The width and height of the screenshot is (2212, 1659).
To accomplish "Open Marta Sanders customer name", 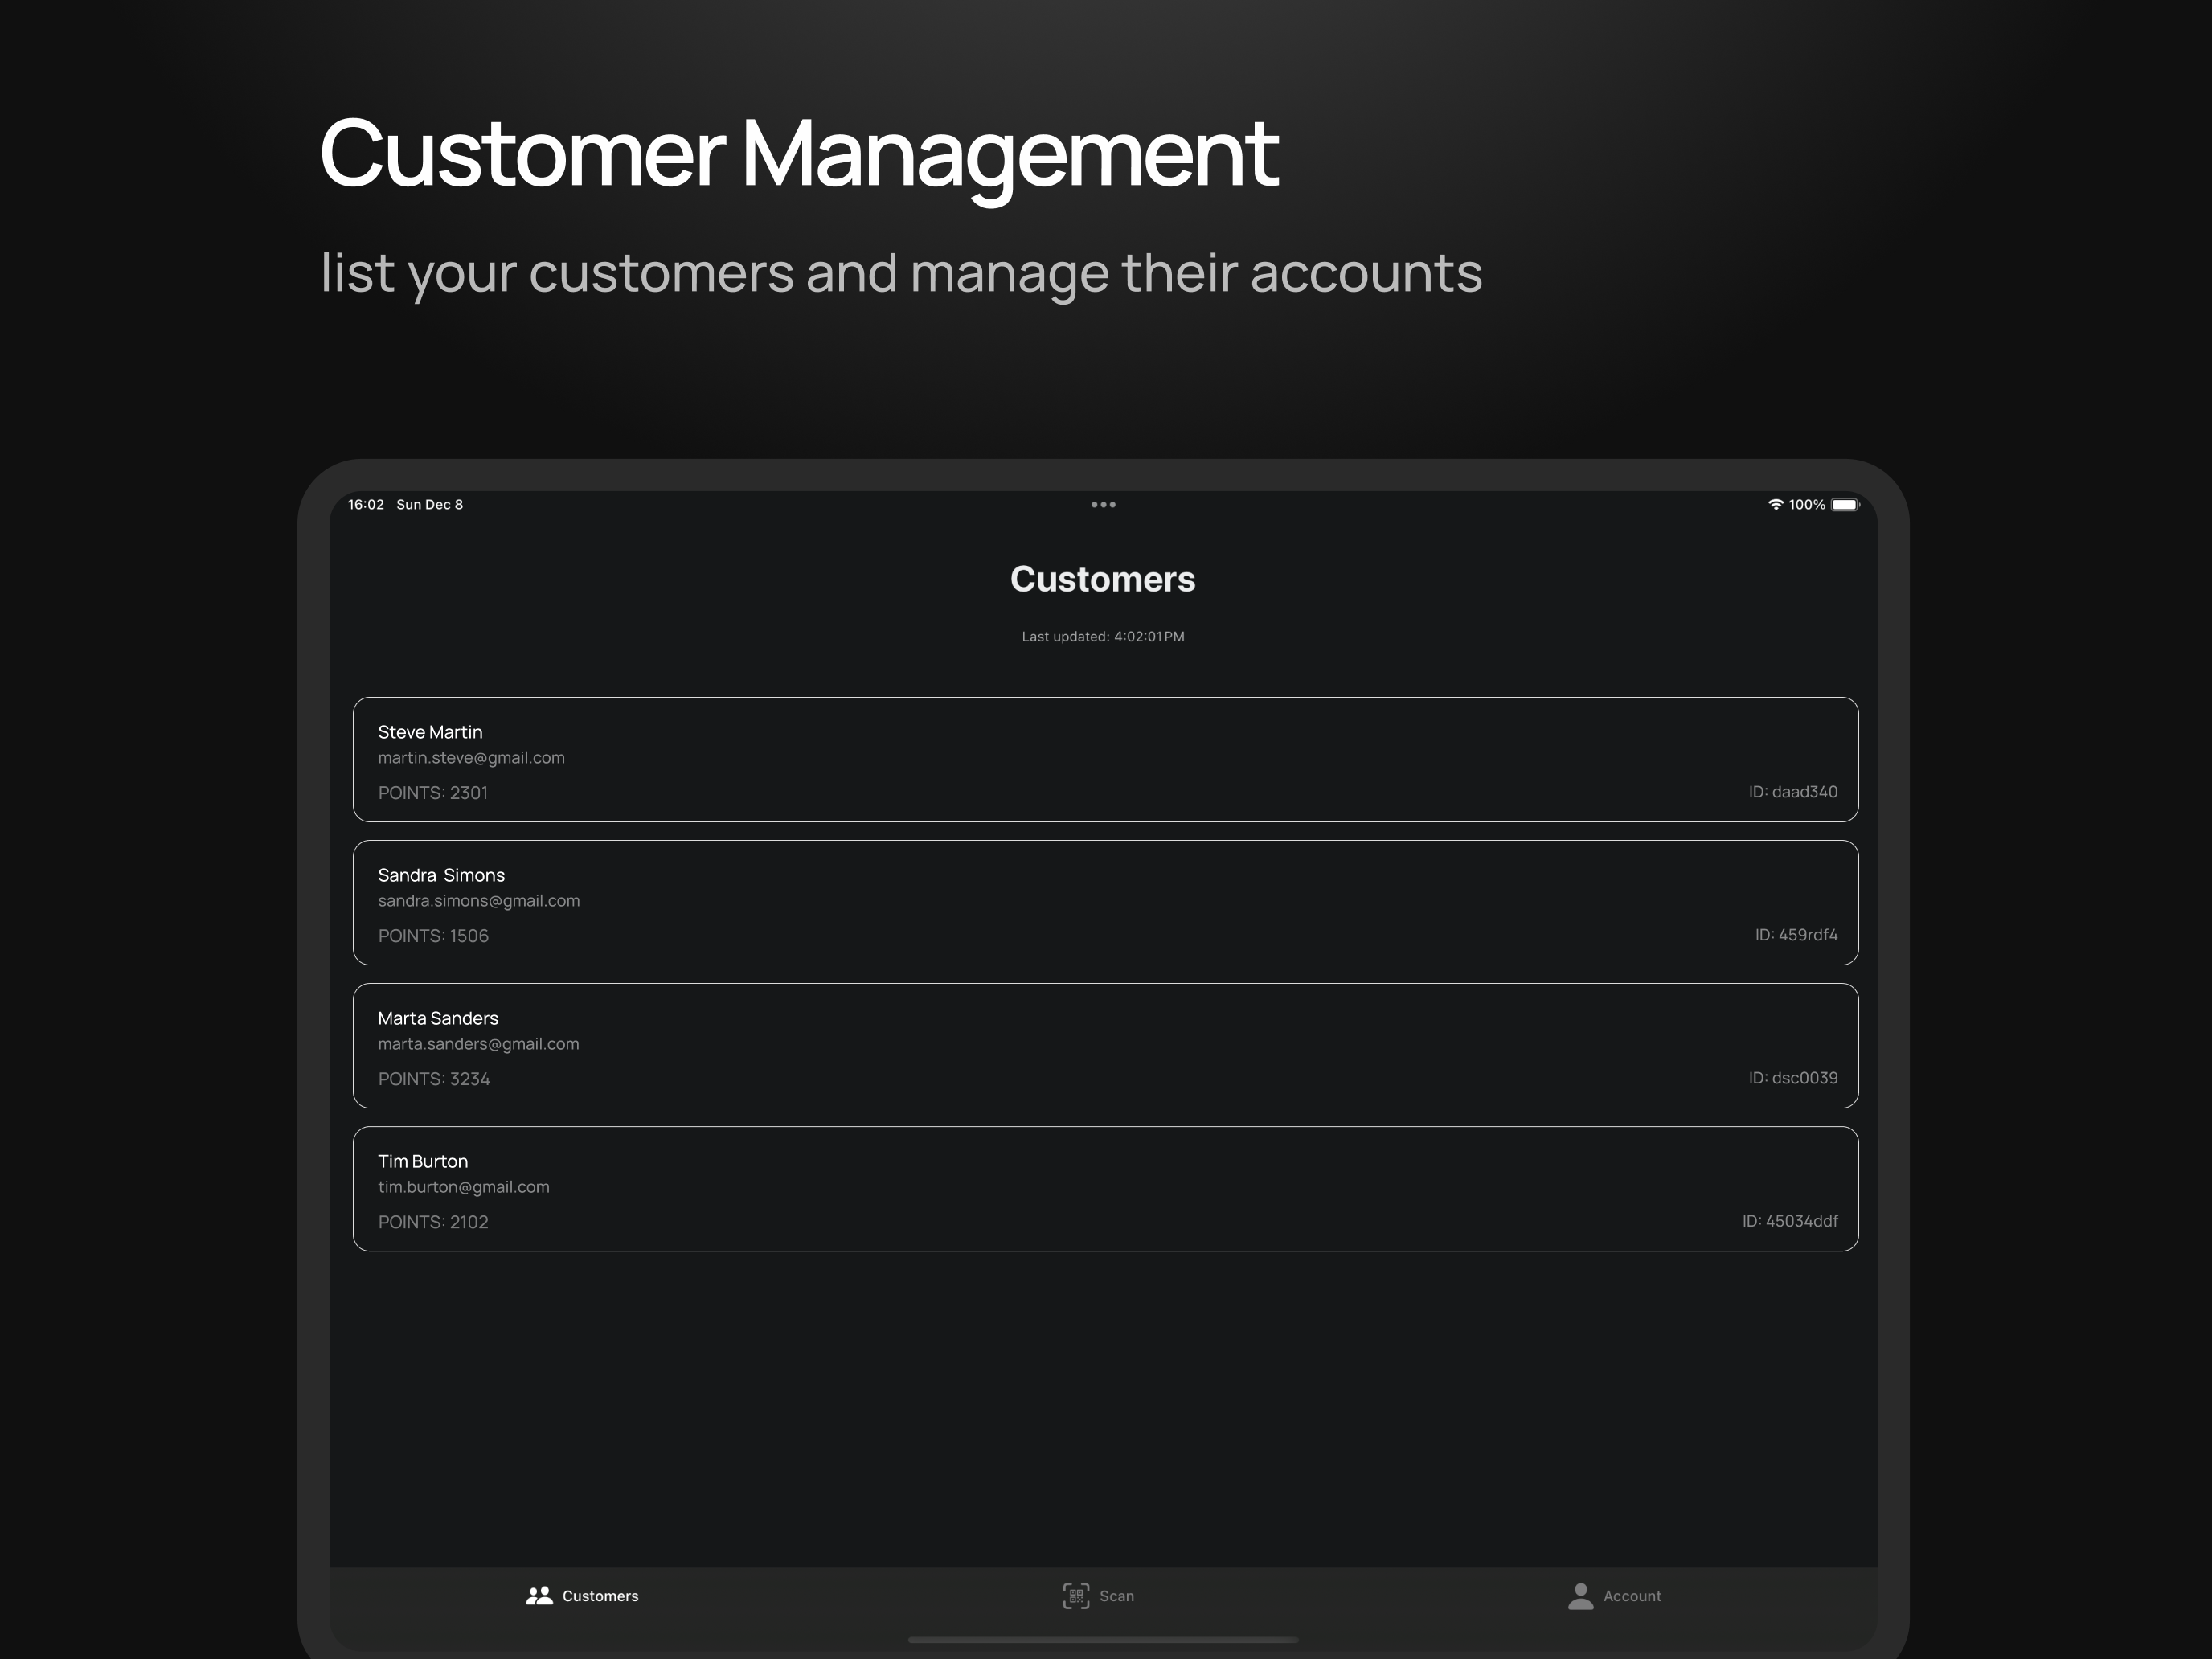I will point(438,1018).
